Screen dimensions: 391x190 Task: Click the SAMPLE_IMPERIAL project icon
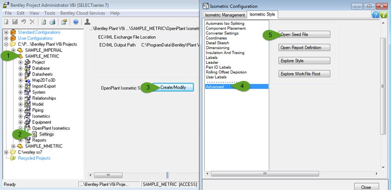20,50
